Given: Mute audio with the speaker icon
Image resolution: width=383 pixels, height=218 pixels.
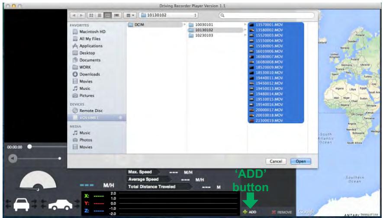Looking at the screenshot, I should click(x=13, y=159).
